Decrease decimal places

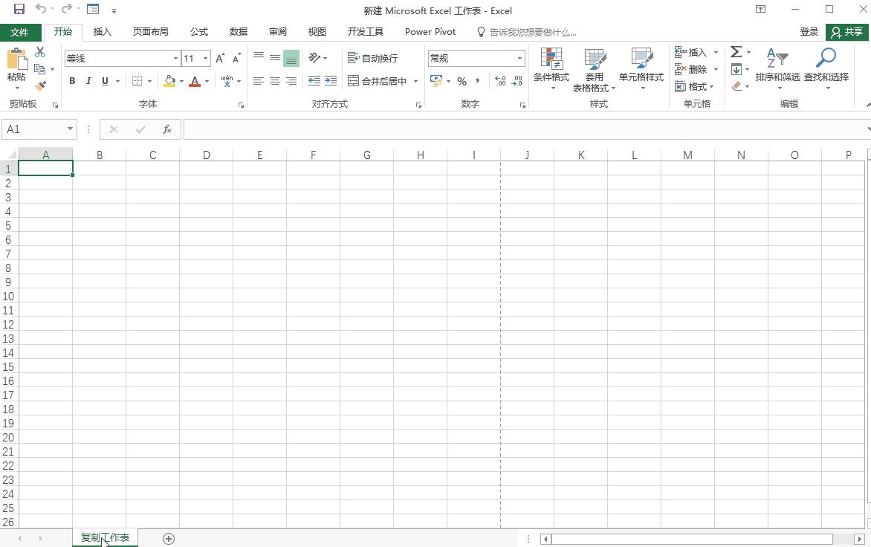click(x=517, y=81)
